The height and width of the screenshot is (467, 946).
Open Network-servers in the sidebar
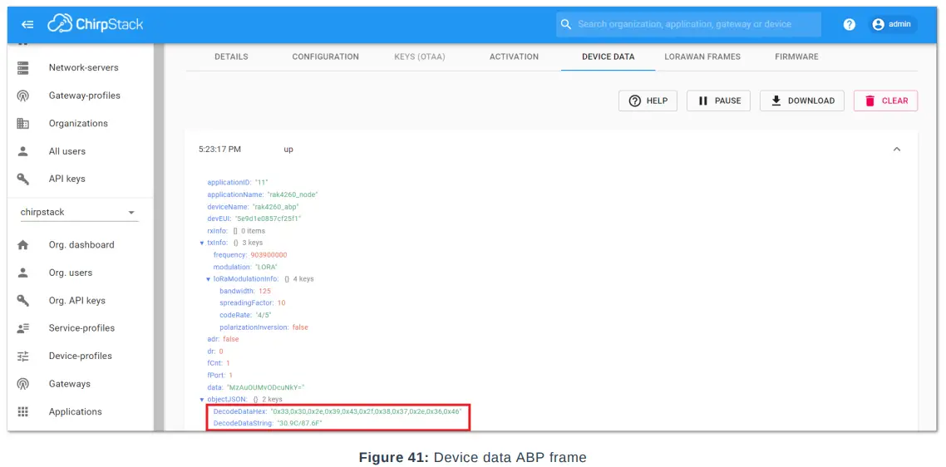click(x=83, y=67)
